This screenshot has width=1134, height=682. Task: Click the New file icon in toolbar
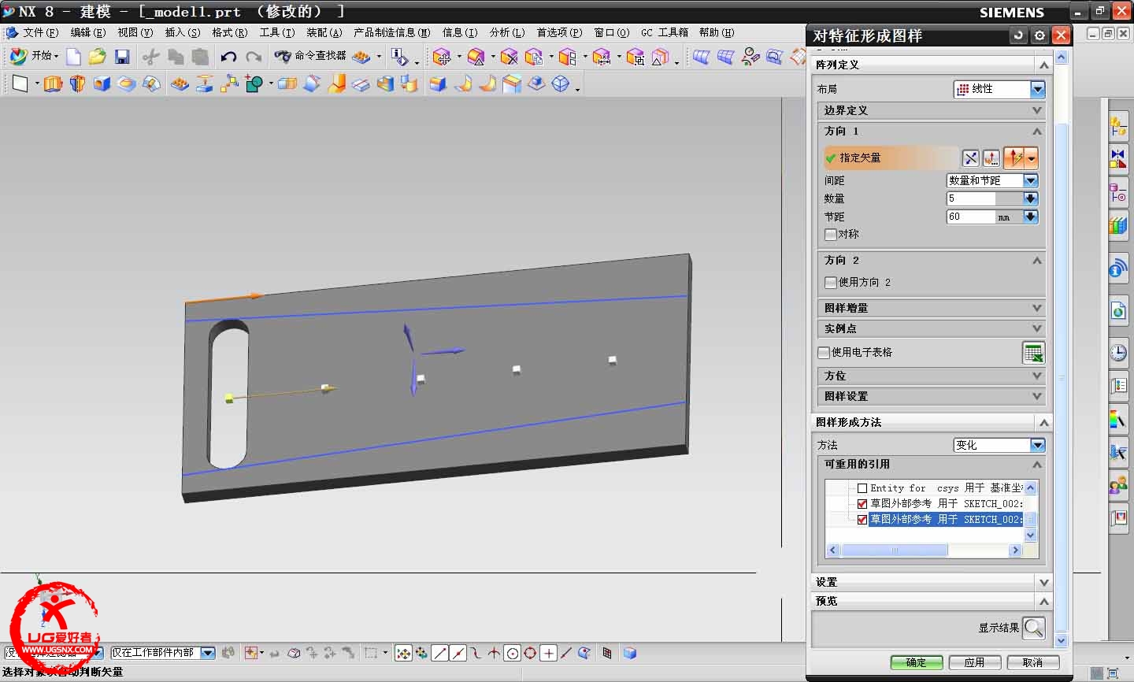[x=73, y=57]
